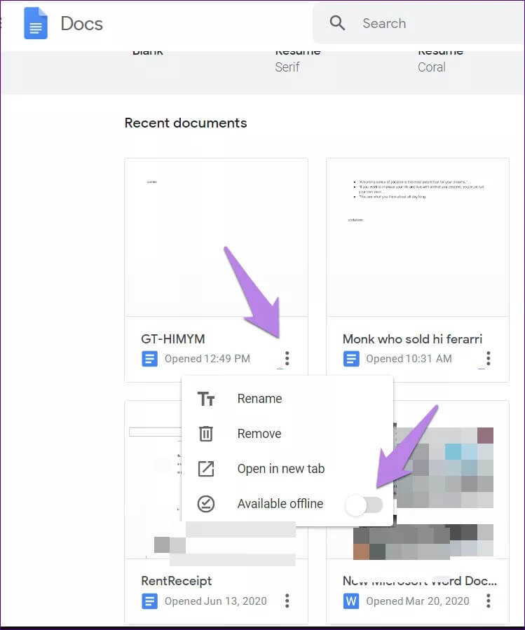The height and width of the screenshot is (630, 525).
Task: Open the Monk who sold hi ferarri options menu
Action: (x=489, y=358)
